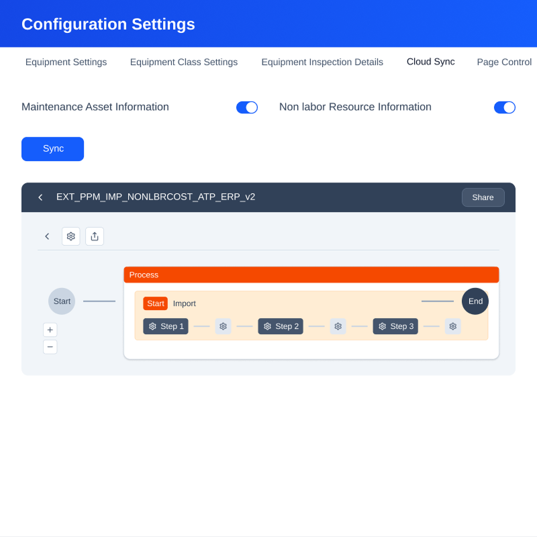Open the Equipment Settings tab
The width and height of the screenshot is (537, 537).
coord(66,62)
